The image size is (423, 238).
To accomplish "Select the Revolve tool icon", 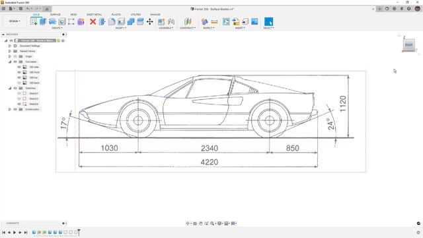I will (x=53, y=22).
